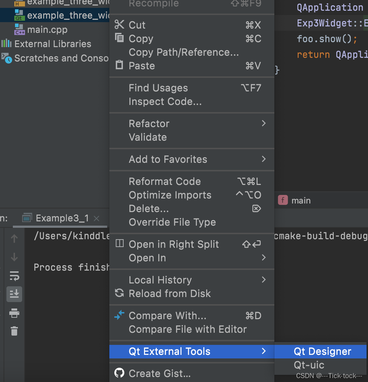Click the Paste clipboard icon
The image size is (368, 382).
coord(119,66)
